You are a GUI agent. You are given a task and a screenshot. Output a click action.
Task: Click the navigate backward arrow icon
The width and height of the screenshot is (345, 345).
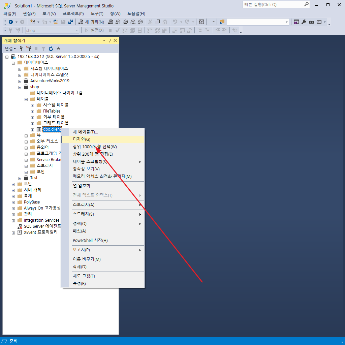pos(11,22)
